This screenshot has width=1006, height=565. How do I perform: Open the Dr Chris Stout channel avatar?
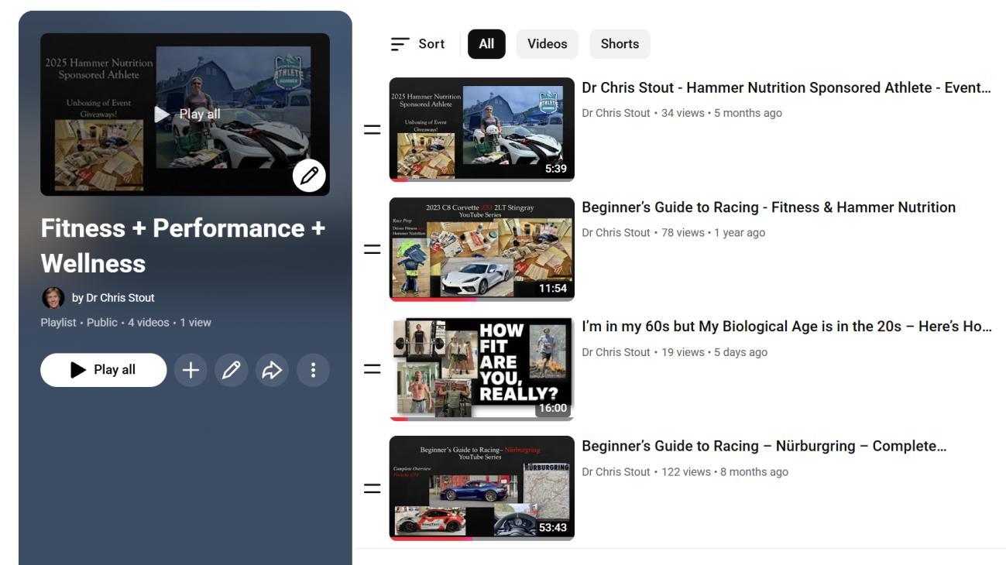click(53, 298)
